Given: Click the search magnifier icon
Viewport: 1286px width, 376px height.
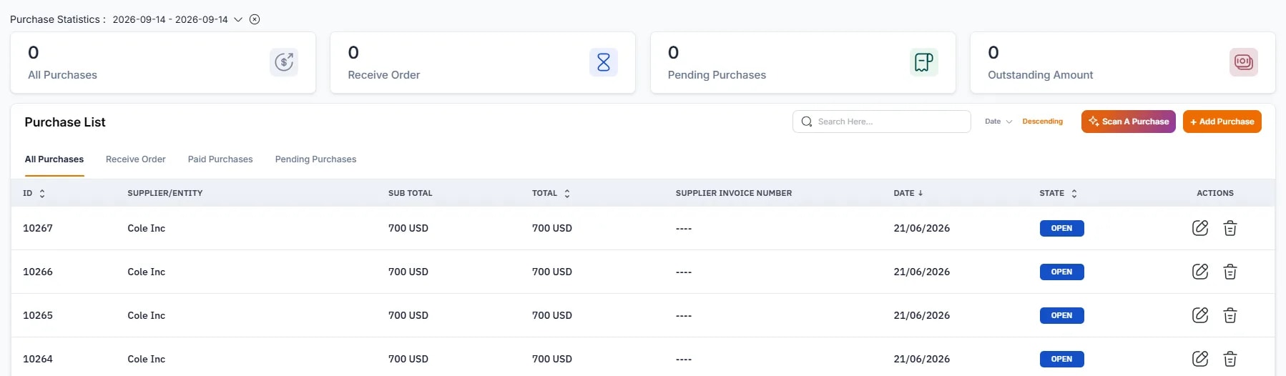Looking at the screenshot, I should pyautogui.click(x=806, y=122).
